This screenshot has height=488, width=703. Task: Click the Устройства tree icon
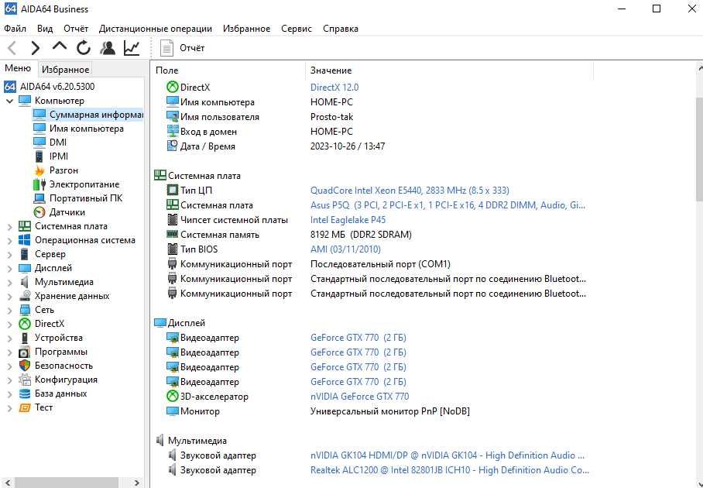[x=25, y=337]
